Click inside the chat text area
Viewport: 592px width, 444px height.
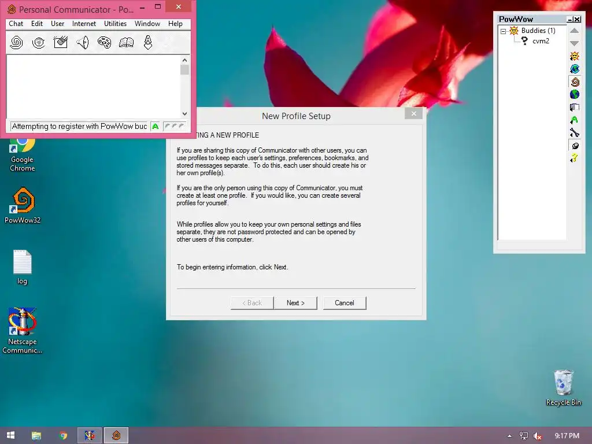point(93,87)
